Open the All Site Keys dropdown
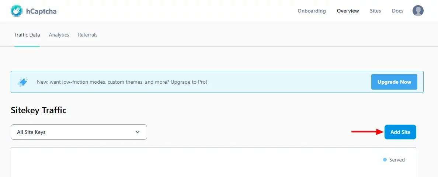The image size is (438, 177). [x=79, y=132]
